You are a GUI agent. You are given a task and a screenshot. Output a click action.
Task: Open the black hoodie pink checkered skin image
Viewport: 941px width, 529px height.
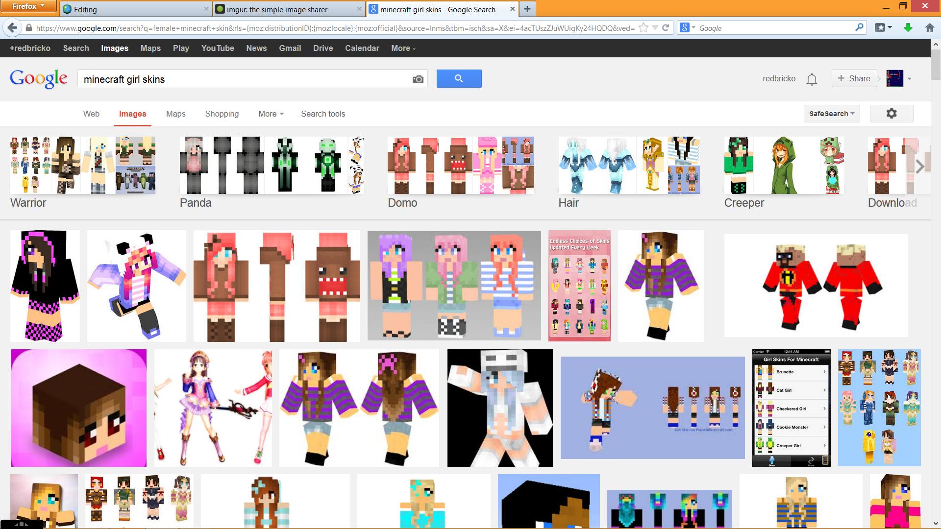click(45, 286)
